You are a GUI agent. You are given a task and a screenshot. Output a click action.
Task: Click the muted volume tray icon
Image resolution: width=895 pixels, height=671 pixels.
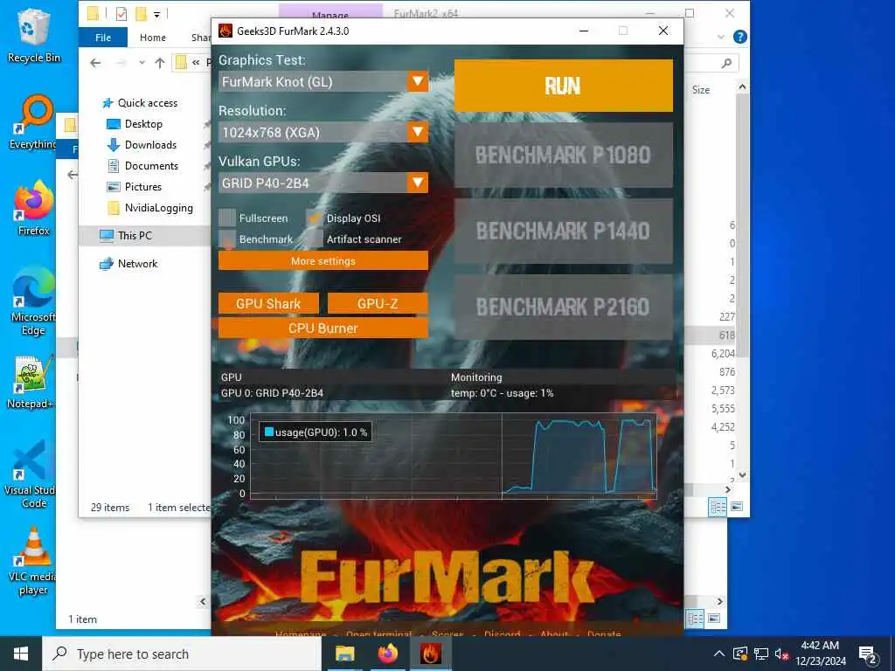[781, 654]
